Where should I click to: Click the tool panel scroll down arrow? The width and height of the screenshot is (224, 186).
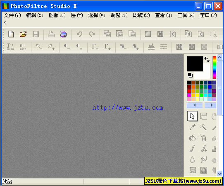tap(219, 174)
